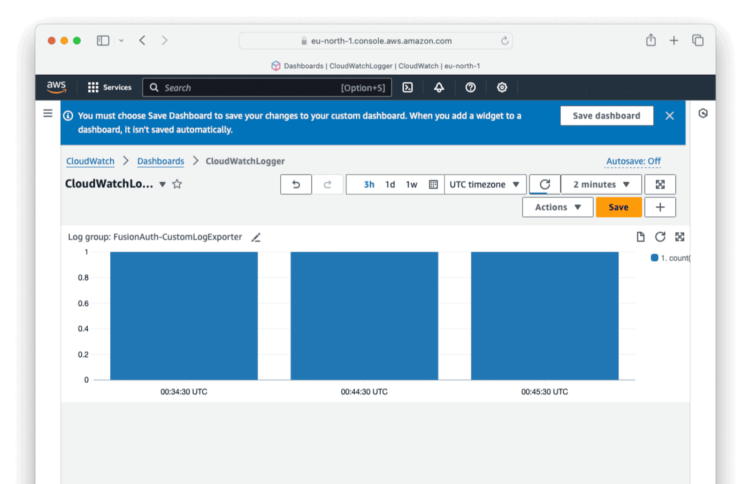Dismiss the save dashboard info banner
Screen dimensions: 751x484
(669, 116)
